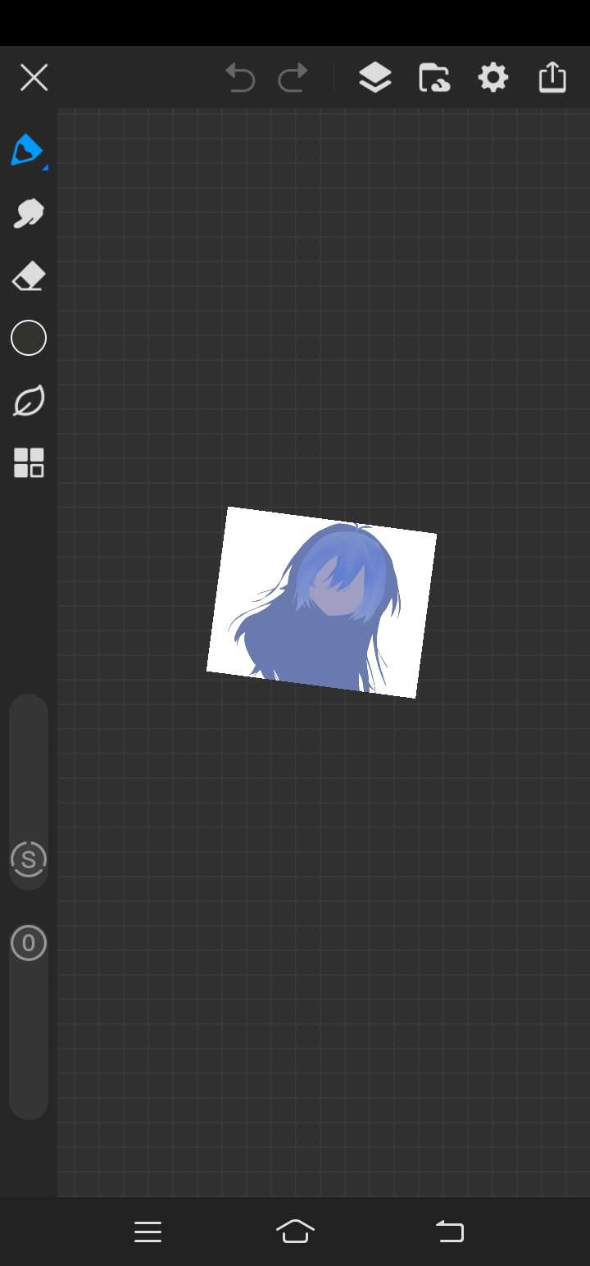
Task: Open the leaf-shaped tool icon
Action: 29,401
